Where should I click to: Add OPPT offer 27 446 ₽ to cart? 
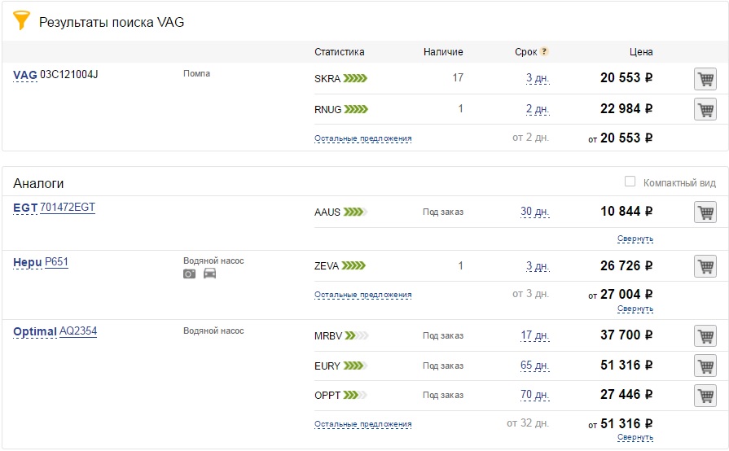(705, 396)
